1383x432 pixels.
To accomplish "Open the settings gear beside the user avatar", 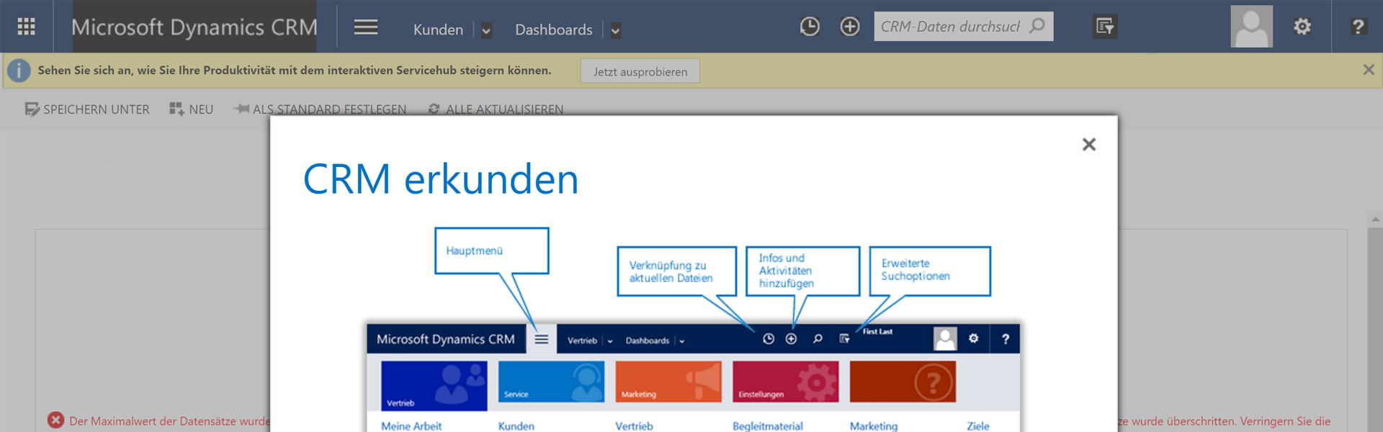I will pyautogui.click(x=1302, y=27).
